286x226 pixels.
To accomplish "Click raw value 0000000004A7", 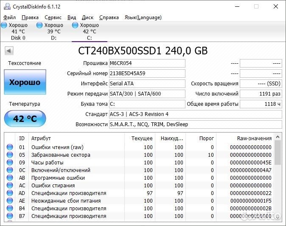I will 251,170.
